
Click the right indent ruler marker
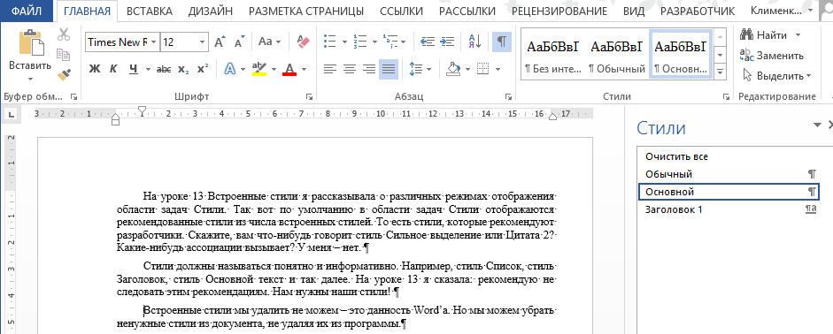click(x=553, y=117)
